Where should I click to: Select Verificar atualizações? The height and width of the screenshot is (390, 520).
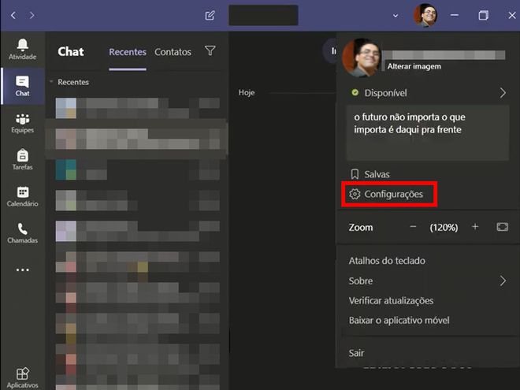click(391, 300)
